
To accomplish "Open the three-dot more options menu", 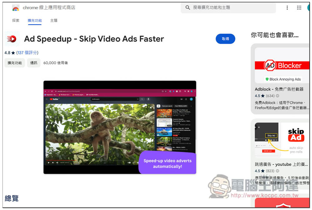I will pos(287,7).
